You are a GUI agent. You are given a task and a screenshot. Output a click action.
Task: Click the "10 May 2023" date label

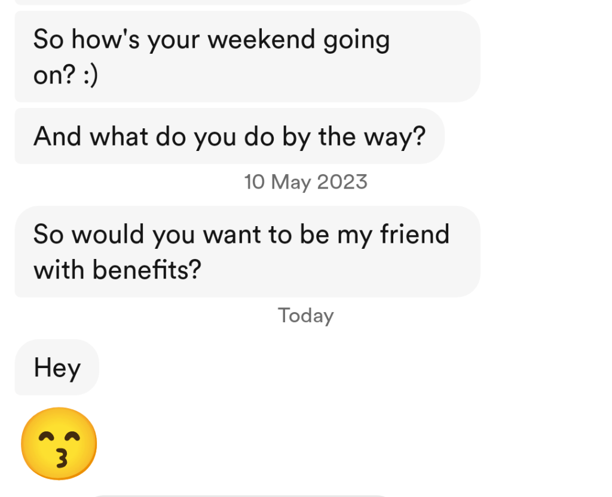(x=305, y=182)
